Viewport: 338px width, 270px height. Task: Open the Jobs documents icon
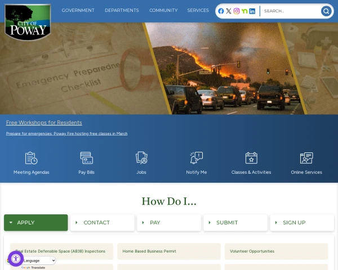coord(141,158)
